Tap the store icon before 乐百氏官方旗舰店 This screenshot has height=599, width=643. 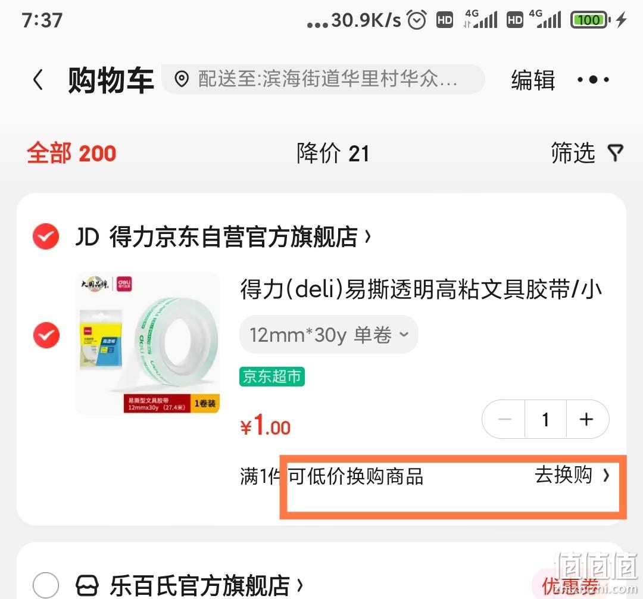pos(88,585)
